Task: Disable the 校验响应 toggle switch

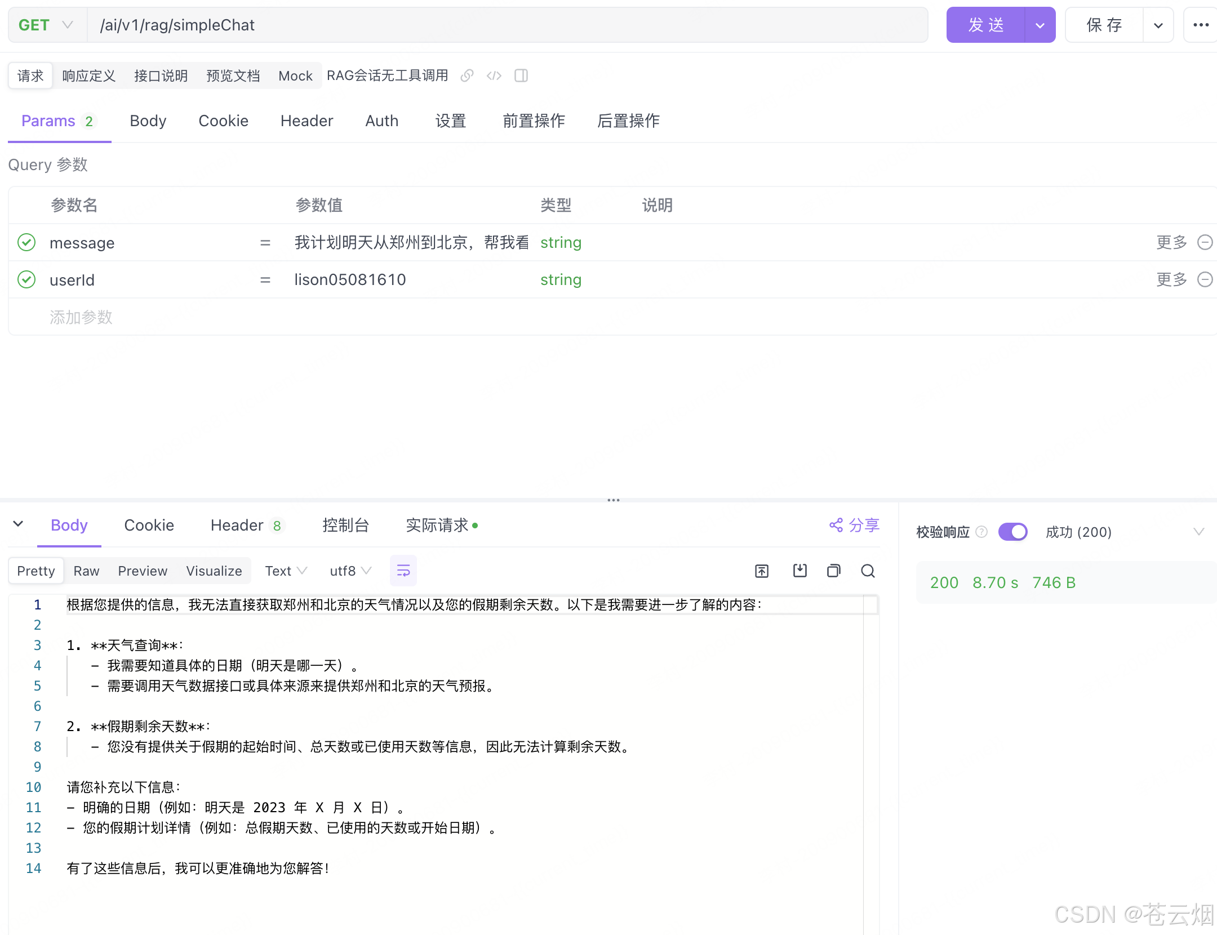Action: [1012, 532]
